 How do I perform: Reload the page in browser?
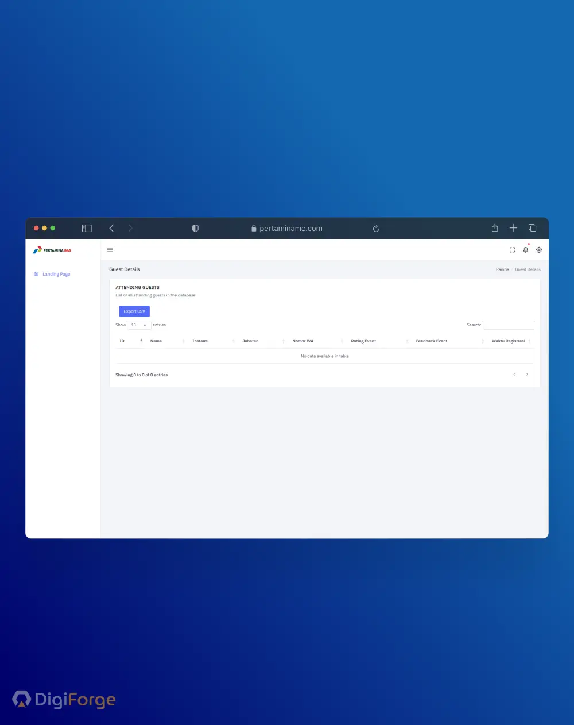click(x=376, y=229)
